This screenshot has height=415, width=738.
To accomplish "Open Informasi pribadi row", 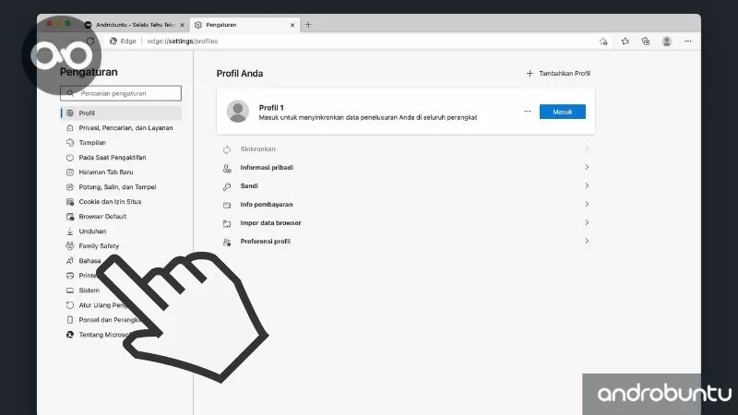I will (406, 168).
